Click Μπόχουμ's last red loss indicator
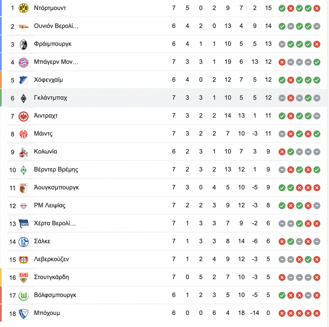This screenshot has width=329, height=327. (317, 313)
